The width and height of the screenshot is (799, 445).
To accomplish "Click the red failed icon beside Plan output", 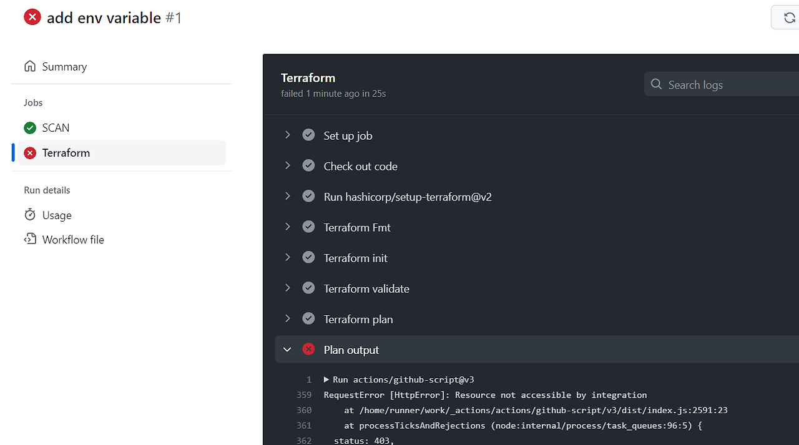I will (308, 350).
